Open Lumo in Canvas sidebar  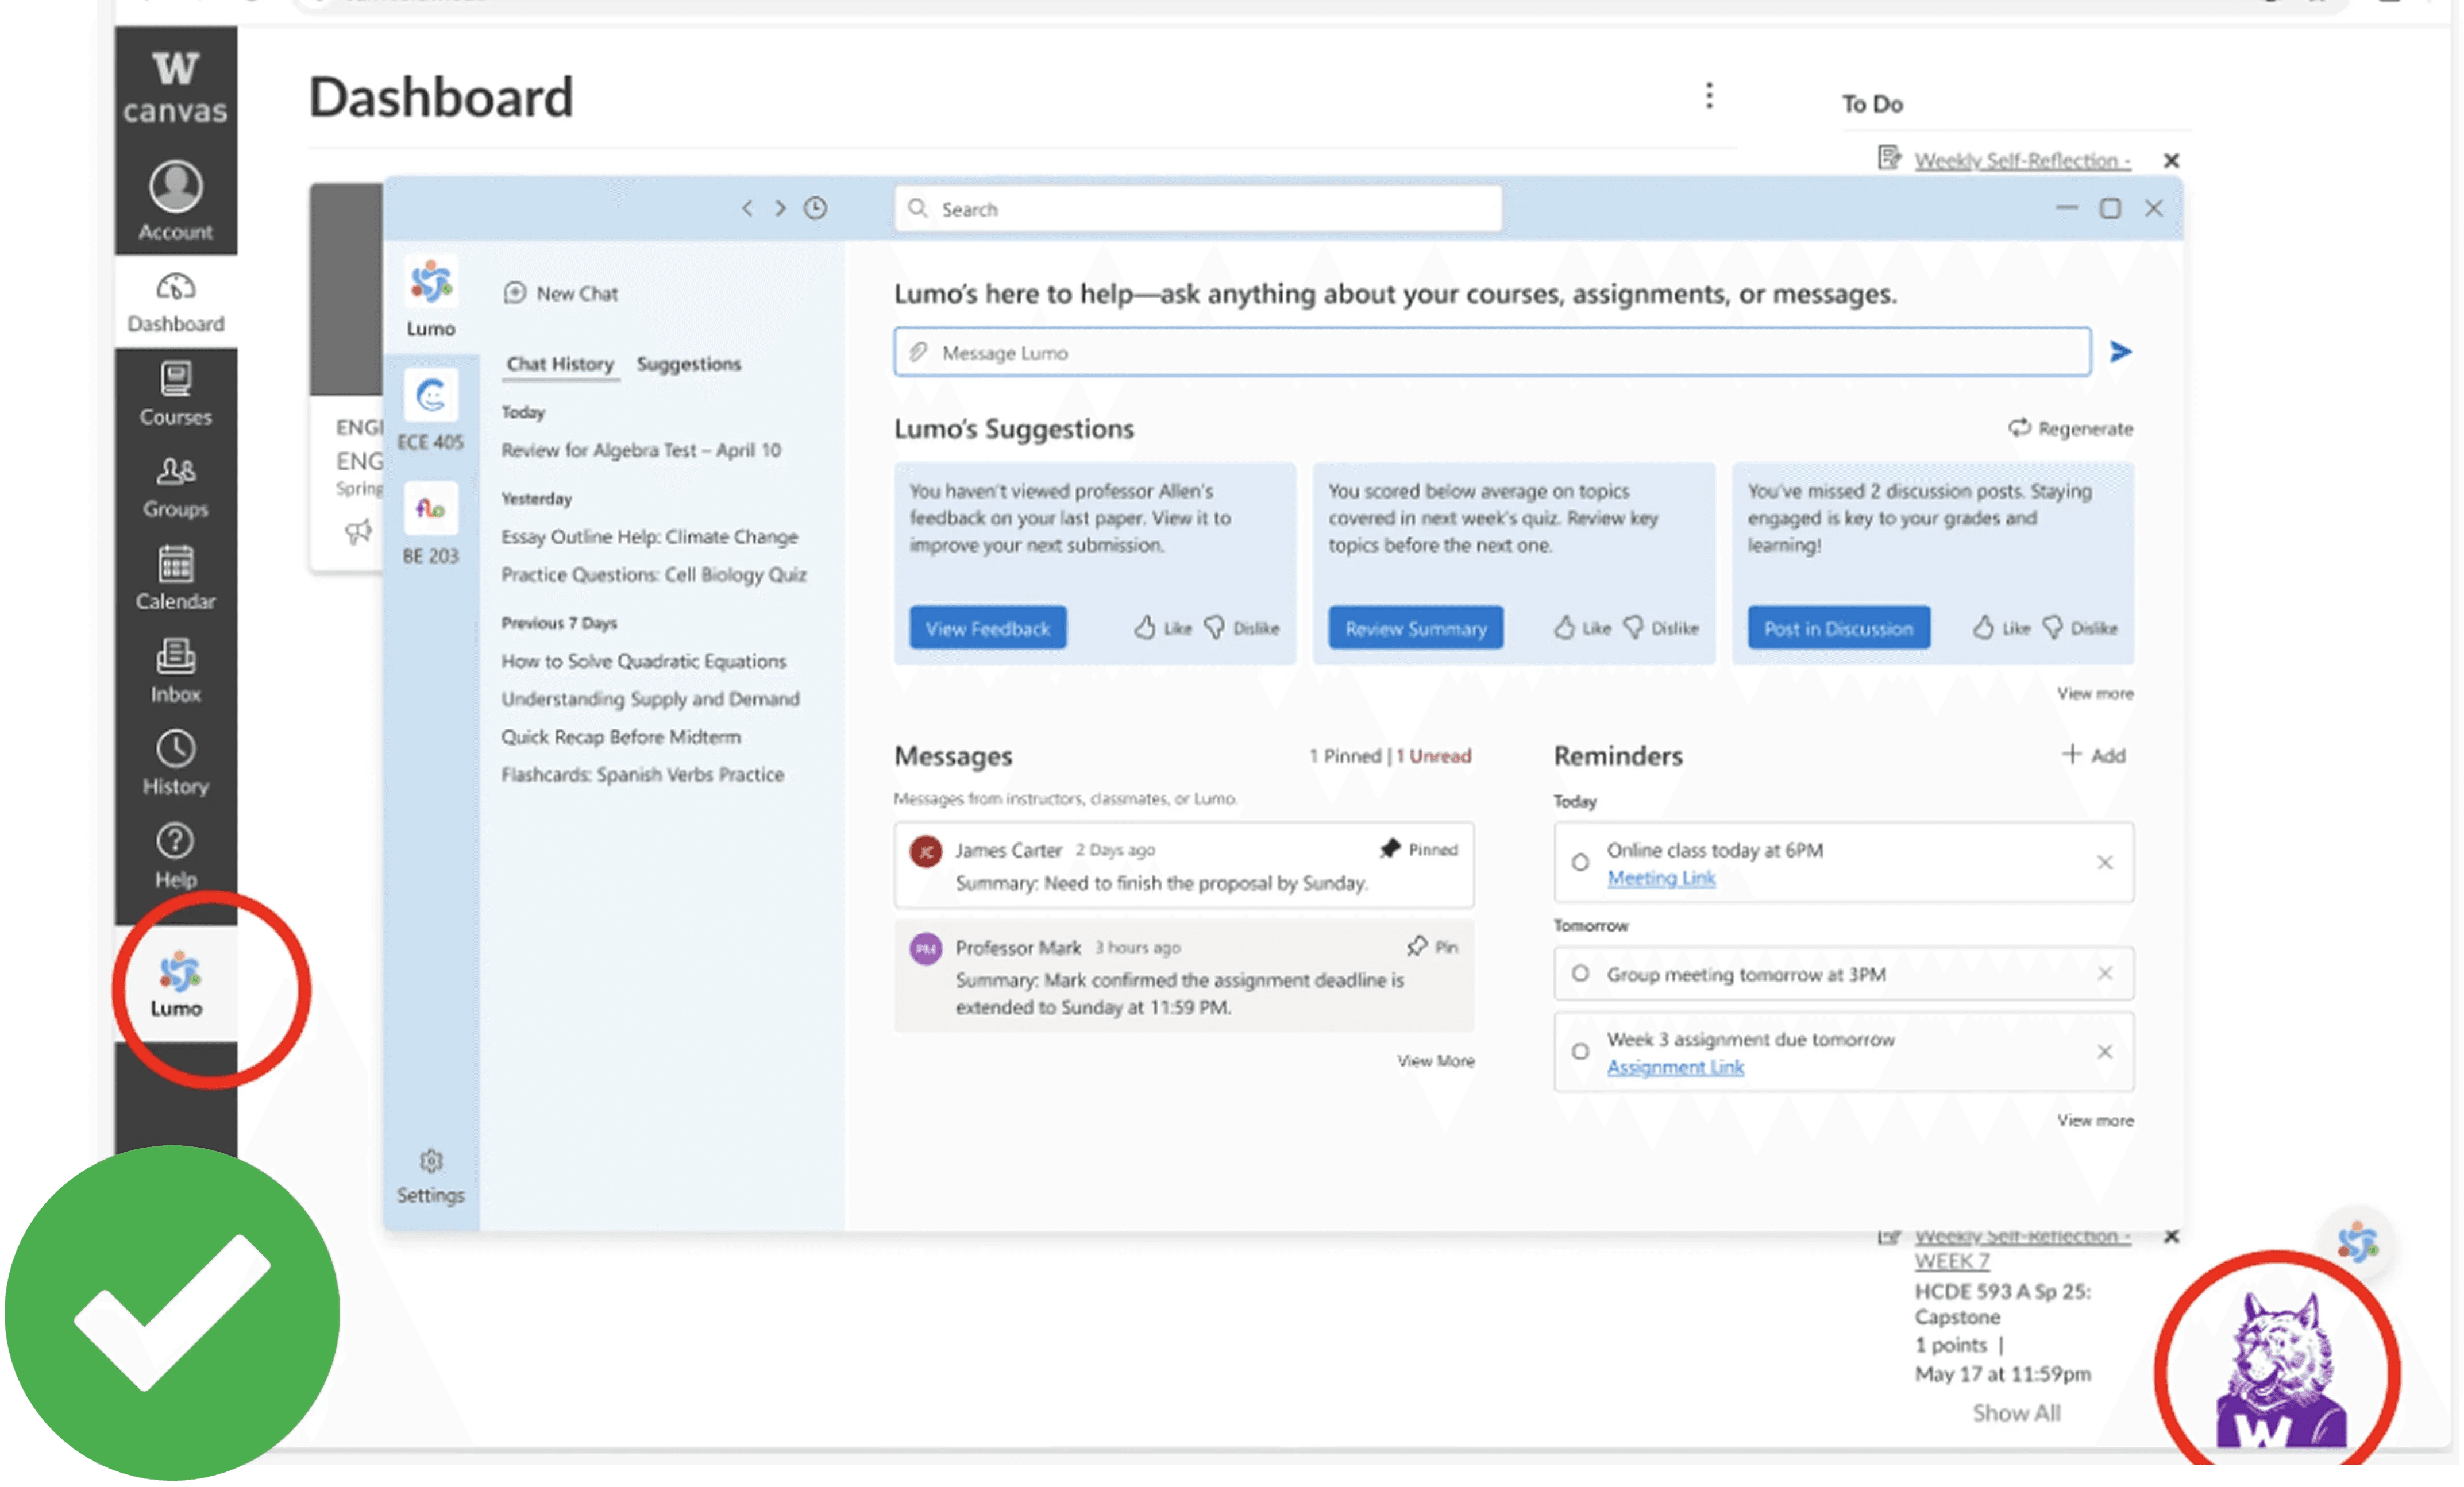coord(176,984)
